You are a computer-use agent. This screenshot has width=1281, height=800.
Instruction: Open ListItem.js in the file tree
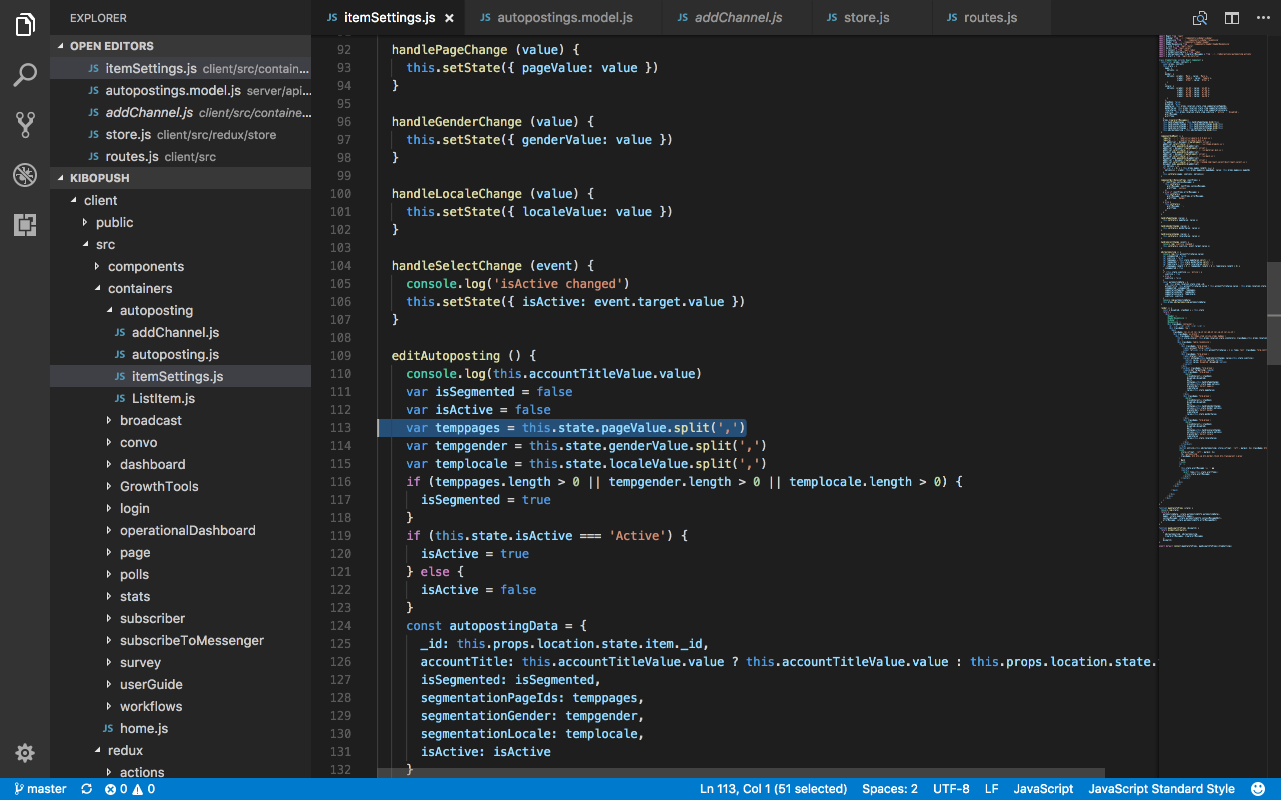181,398
